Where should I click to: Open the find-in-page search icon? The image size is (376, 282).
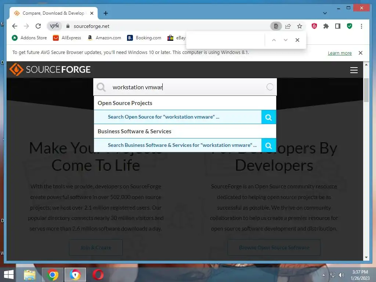click(x=276, y=26)
